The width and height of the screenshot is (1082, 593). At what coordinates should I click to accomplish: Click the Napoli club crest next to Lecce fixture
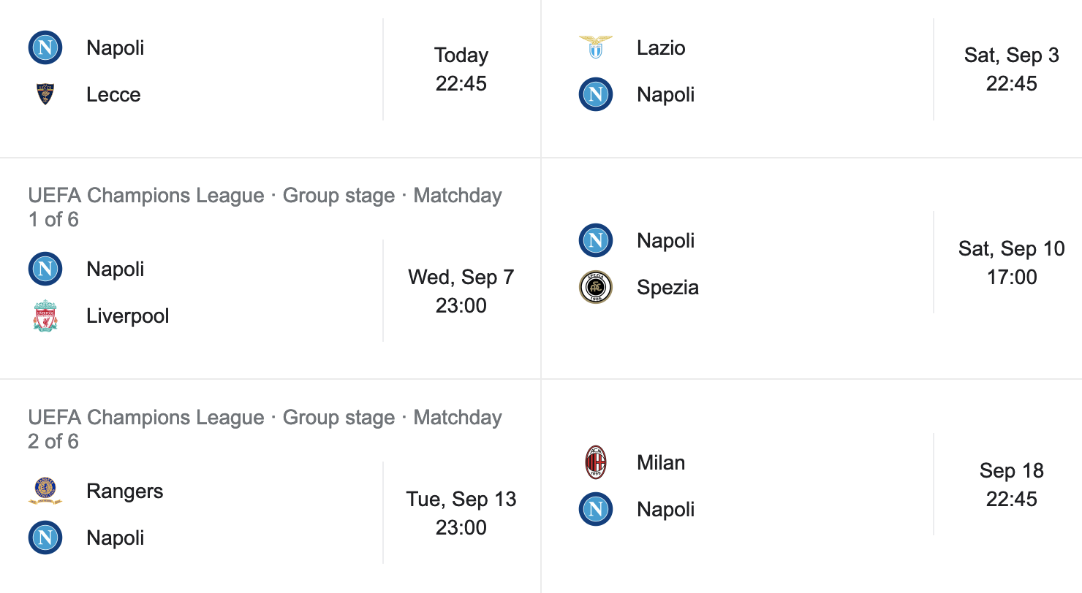point(45,47)
